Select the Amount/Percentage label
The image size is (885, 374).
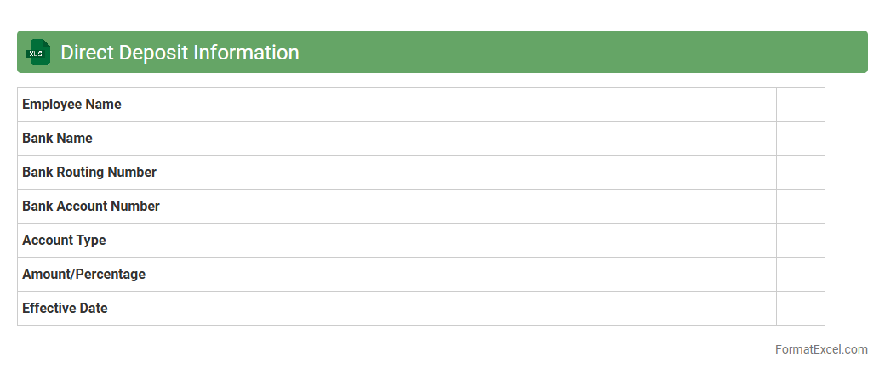click(x=83, y=275)
